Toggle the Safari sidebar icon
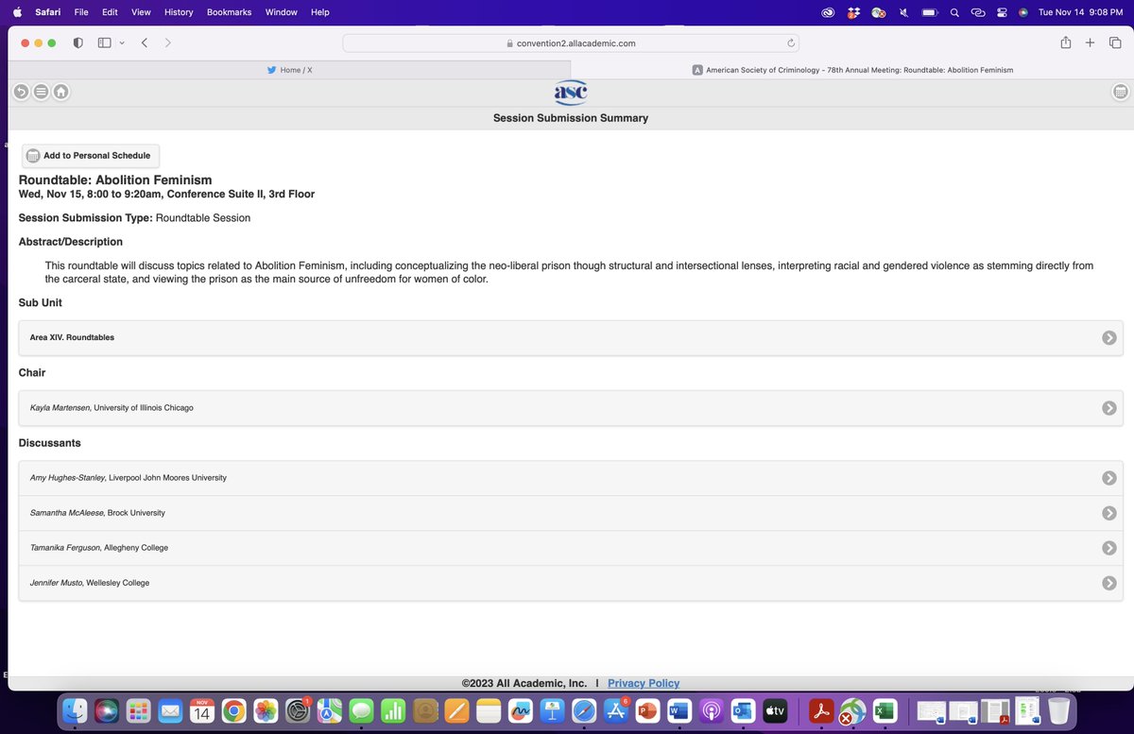This screenshot has width=1134, height=734. point(104,43)
